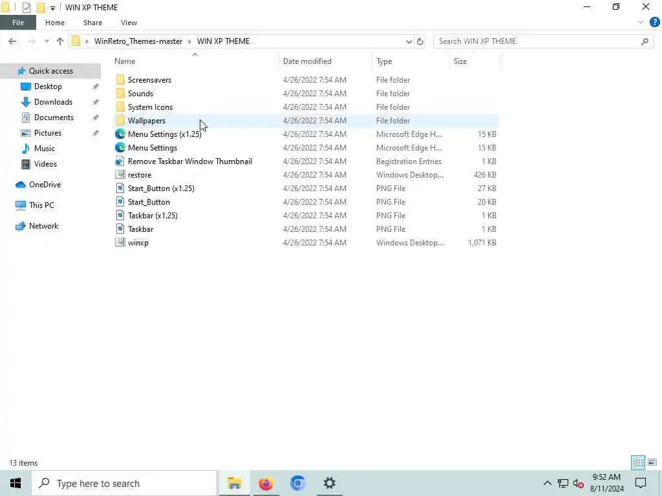Screen dimensions: 662x496
Task: Select the Taskbar file name
Action: [x=140, y=229]
